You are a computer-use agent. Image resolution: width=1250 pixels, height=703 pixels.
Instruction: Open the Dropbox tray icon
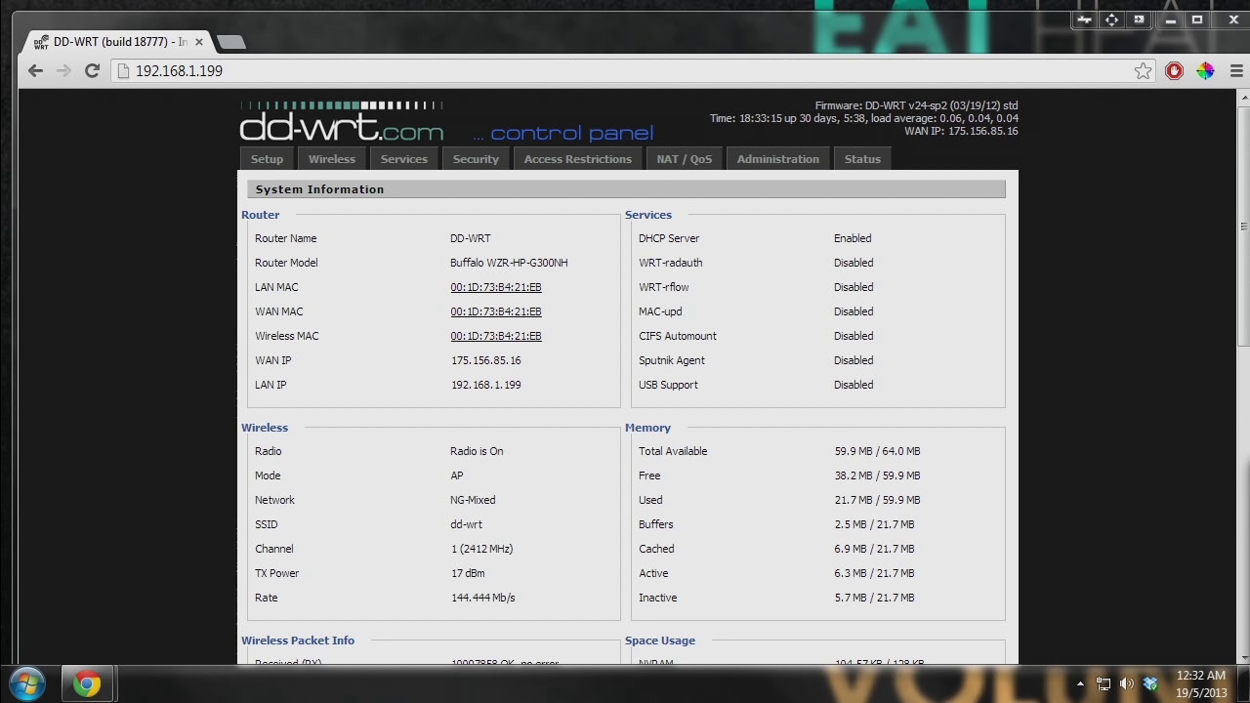tap(1150, 683)
